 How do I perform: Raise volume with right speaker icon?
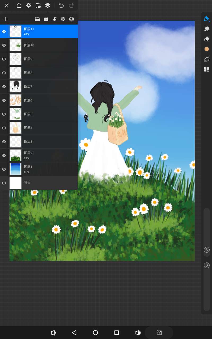click(x=138, y=333)
